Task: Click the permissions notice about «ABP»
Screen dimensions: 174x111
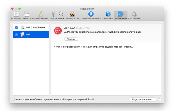Action: click(93, 47)
